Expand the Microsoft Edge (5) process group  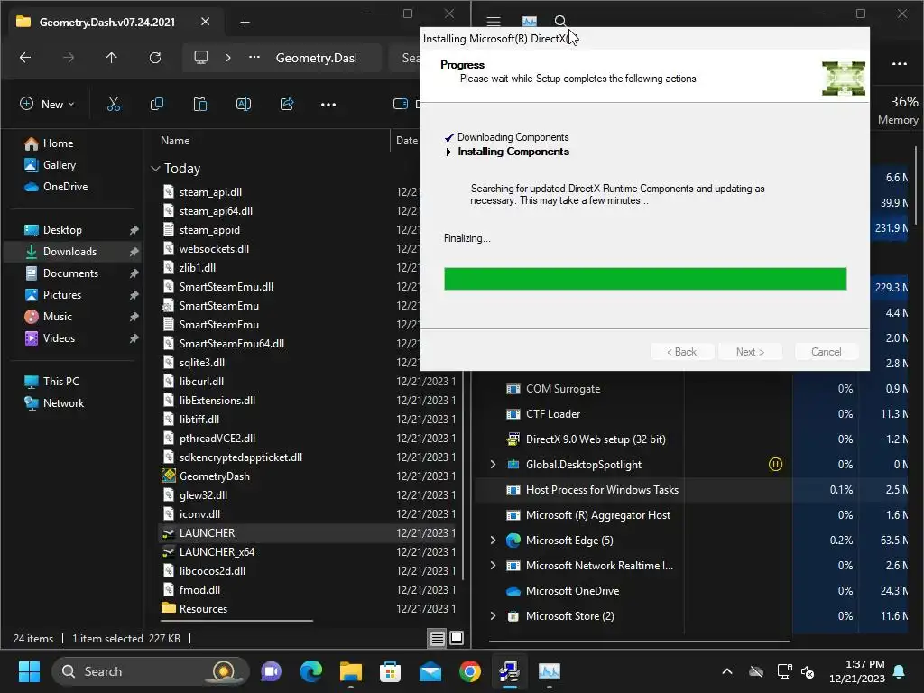point(494,541)
